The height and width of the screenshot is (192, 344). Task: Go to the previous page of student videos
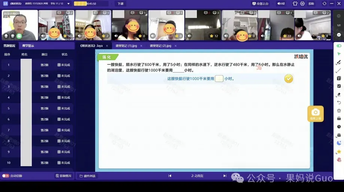coord(339,16)
